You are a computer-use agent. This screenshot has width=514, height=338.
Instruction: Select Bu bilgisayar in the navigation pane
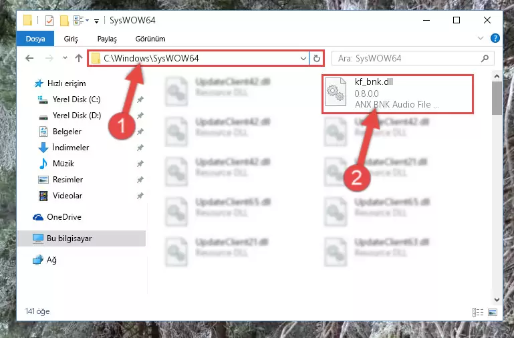82,238
